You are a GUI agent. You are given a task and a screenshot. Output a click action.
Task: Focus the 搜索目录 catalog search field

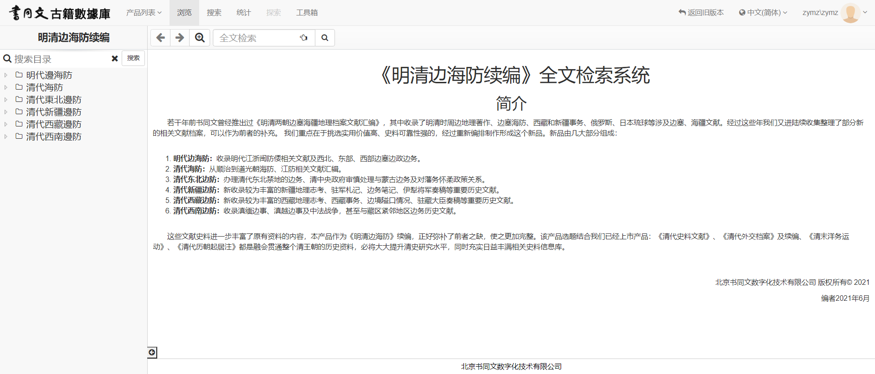pyautogui.click(x=59, y=59)
